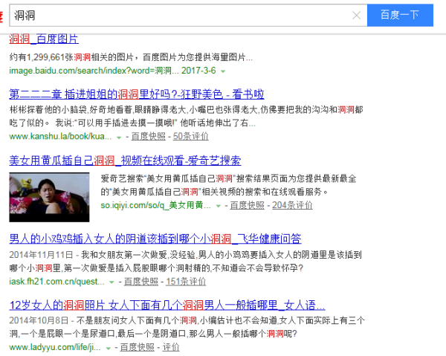Image resolution: width=446 pixels, height=356 pixels.
Task: Open the 50条评价 reviews link
Action: [x=190, y=136]
